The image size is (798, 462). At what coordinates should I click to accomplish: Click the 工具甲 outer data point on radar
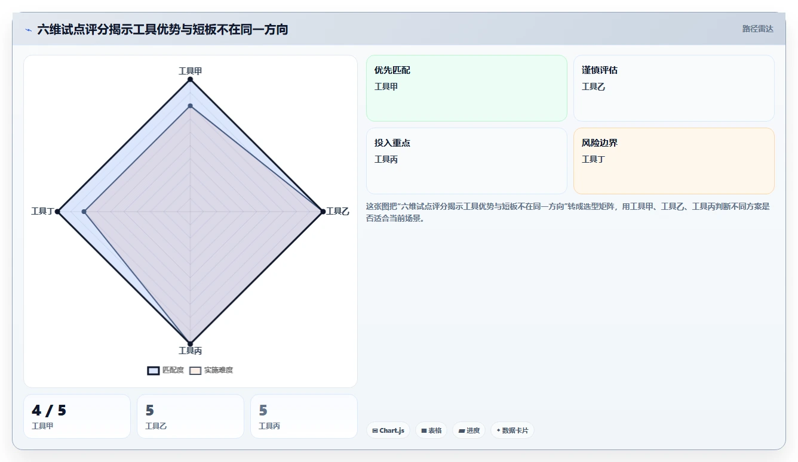(190, 79)
